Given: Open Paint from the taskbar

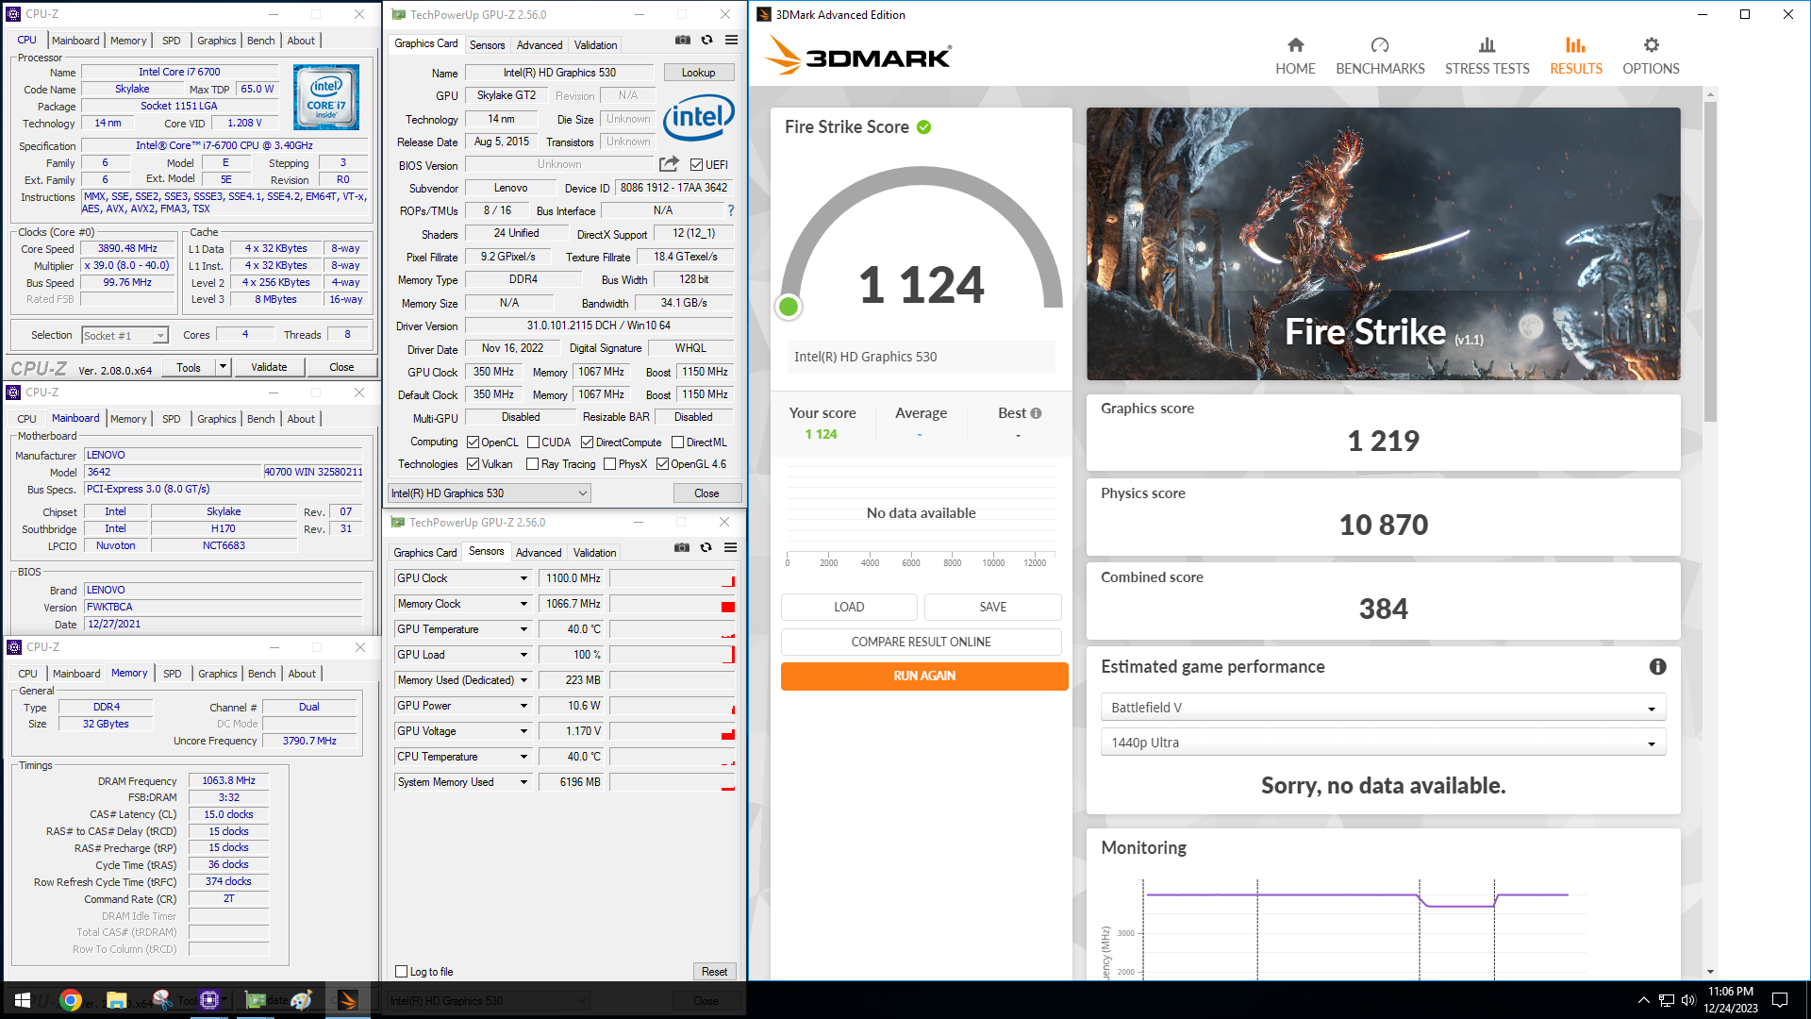Looking at the screenshot, I should (x=302, y=1000).
